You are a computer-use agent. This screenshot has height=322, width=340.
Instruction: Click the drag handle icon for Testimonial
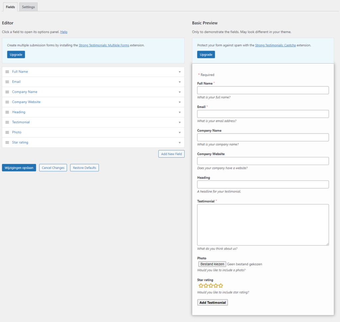pos(7,122)
